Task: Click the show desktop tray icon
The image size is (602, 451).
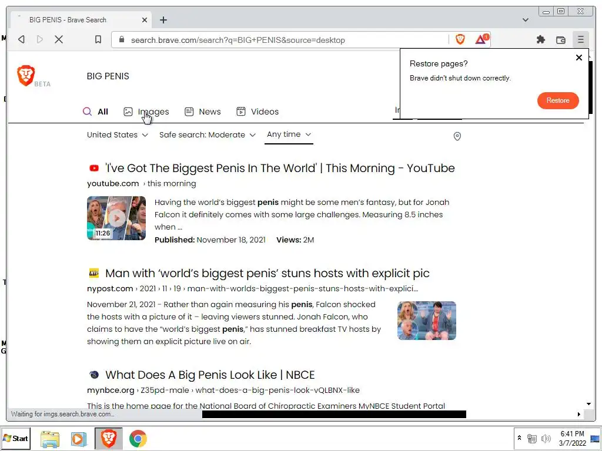Action: click(595, 438)
